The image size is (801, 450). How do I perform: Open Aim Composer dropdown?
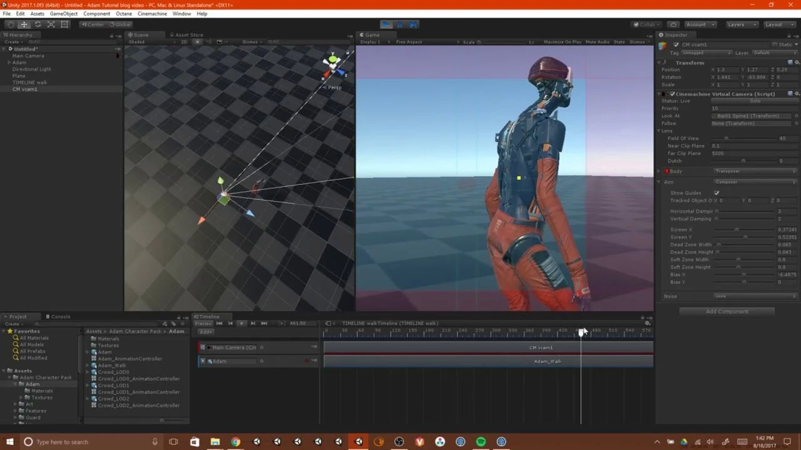coord(756,182)
